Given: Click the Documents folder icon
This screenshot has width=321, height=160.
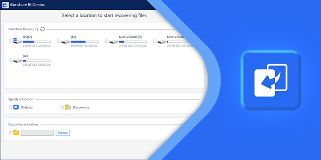Looking at the screenshot, I should (68, 107).
